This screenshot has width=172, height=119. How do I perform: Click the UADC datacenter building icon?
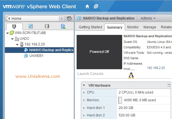tap(17, 39)
